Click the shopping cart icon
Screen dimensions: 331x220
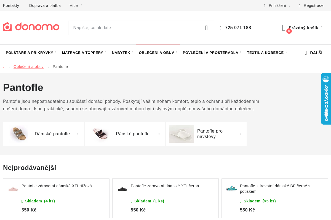coord(284,28)
